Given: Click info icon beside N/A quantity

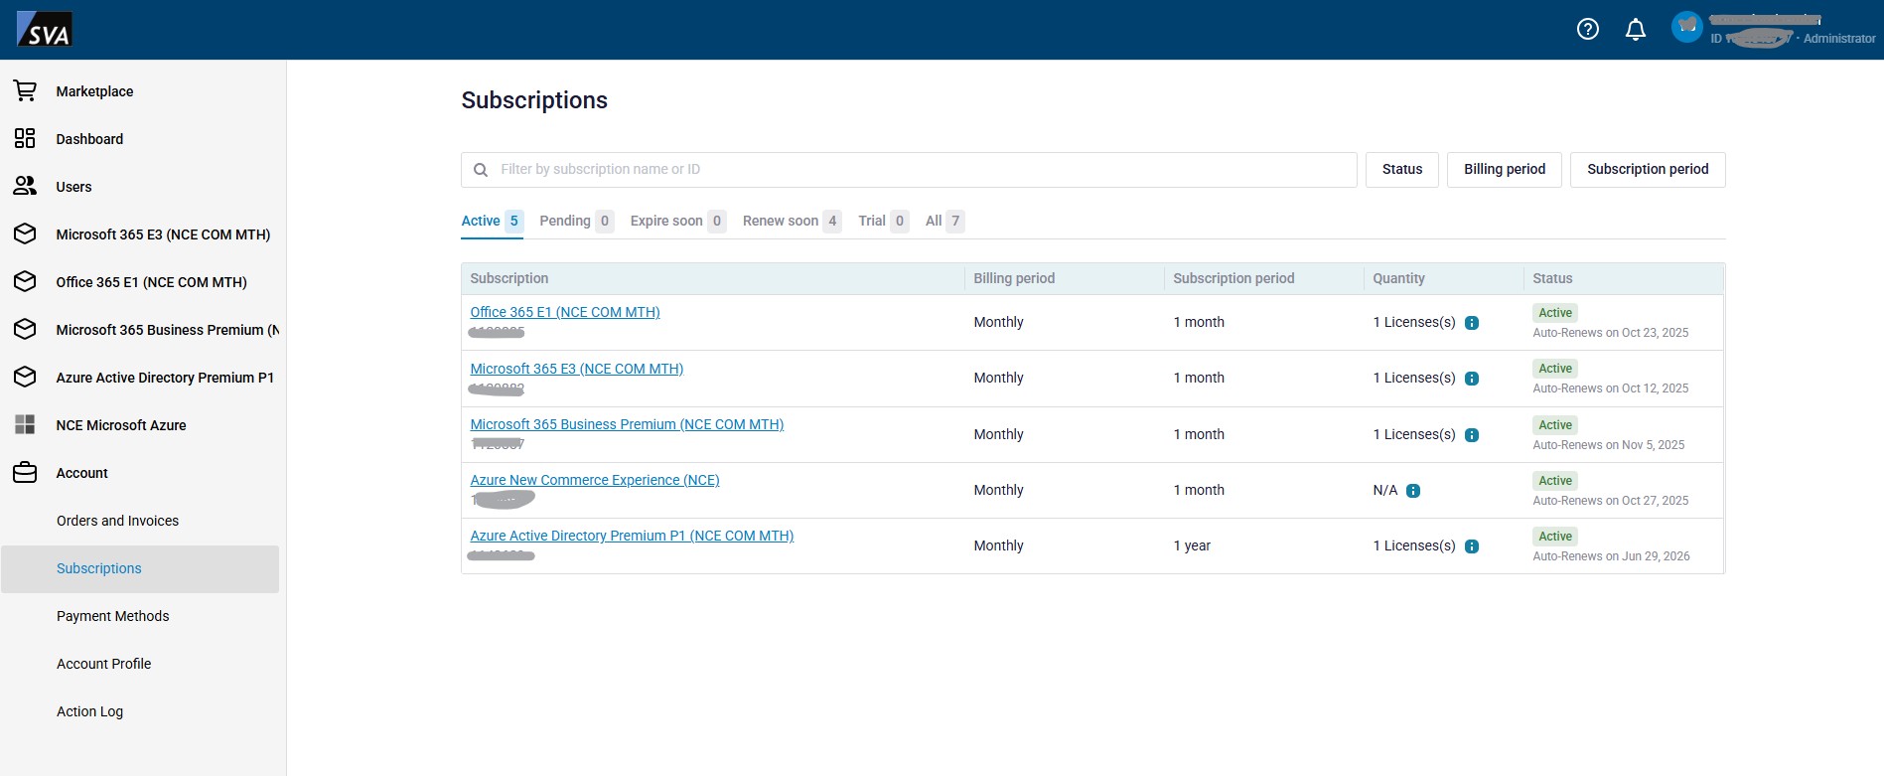Looking at the screenshot, I should [x=1412, y=491].
